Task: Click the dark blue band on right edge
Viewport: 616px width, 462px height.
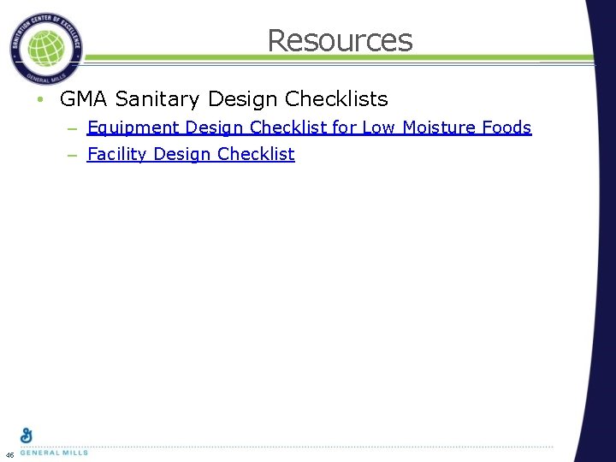Action: tap(601, 257)
